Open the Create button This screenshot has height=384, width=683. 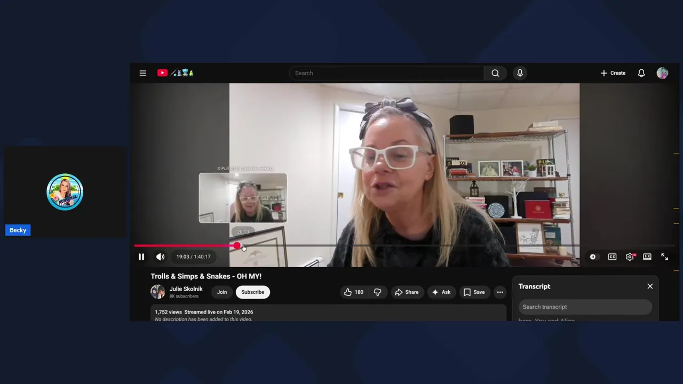tap(613, 73)
